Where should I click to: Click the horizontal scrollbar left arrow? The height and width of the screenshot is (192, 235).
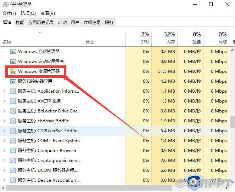(x=3, y=188)
